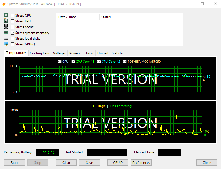Image resolution: width=221 pixels, height=169 pixels.
Task: Click the Charging battery status field
Action: 47,152
